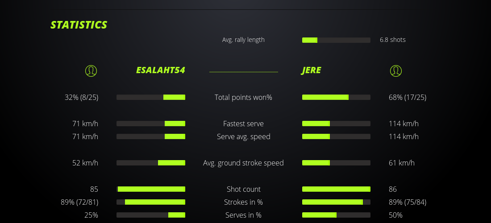Click JERE's avg. ground stroke speed bar
This screenshot has width=491, height=223.
[x=336, y=163]
